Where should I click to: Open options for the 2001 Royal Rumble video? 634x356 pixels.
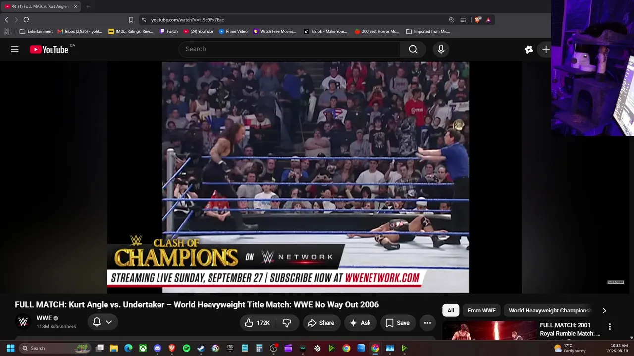[x=610, y=327]
